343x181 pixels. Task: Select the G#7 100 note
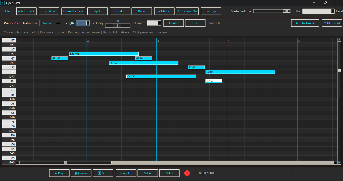coord(104,54)
